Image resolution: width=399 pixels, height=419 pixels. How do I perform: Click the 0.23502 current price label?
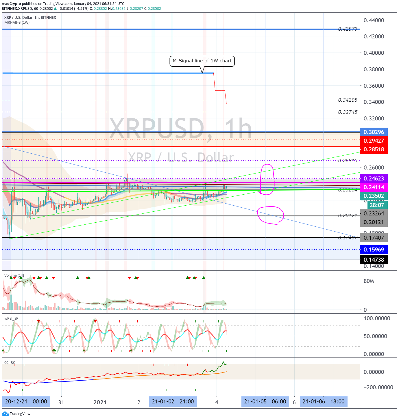pos(374,196)
